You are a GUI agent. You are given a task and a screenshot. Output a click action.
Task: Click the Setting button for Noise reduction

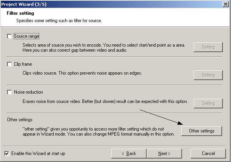click(208, 103)
